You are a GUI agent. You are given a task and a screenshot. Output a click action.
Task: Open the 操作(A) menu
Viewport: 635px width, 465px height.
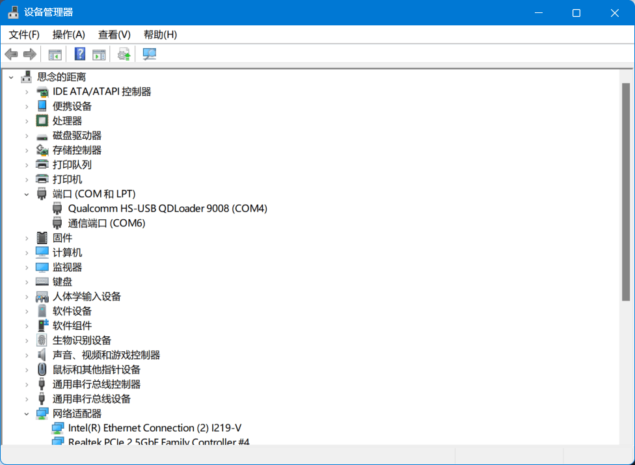[68, 34]
